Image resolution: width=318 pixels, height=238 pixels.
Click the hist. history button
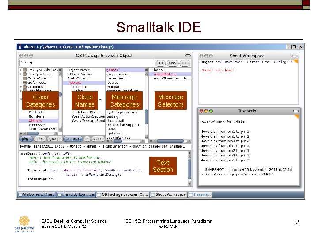[173, 63]
